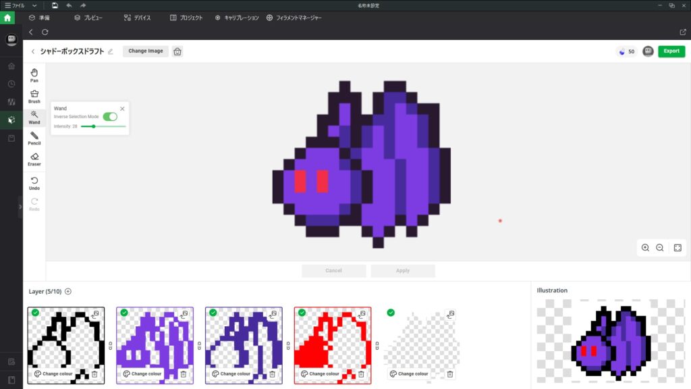Open the user avatar near Export
This screenshot has height=389, width=691.
pos(648,51)
